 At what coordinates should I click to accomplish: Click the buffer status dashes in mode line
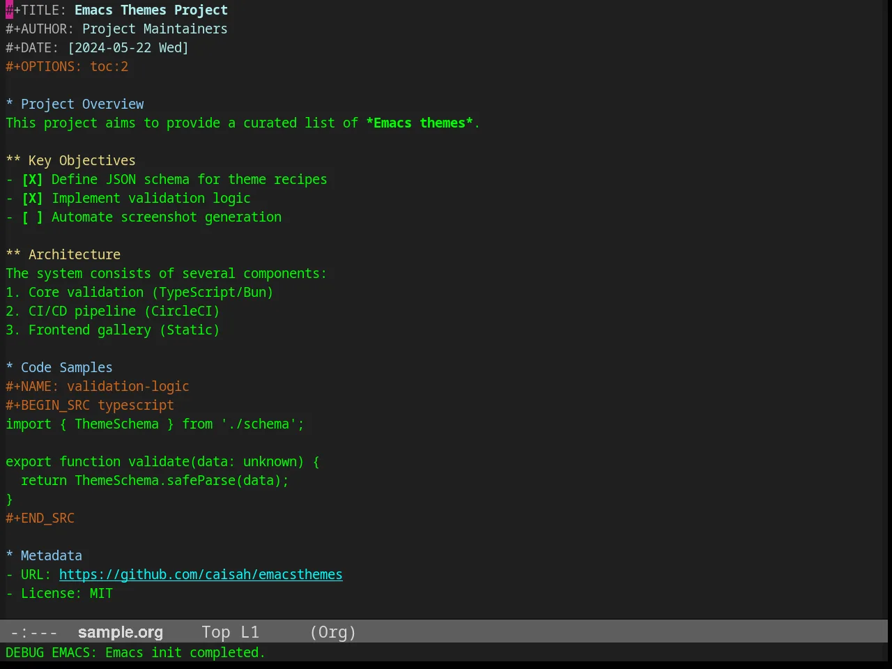pyautogui.click(x=34, y=633)
